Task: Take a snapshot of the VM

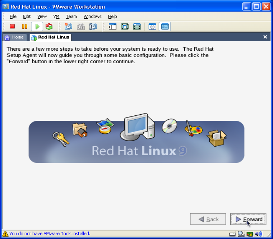Action: click(x=68, y=26)
